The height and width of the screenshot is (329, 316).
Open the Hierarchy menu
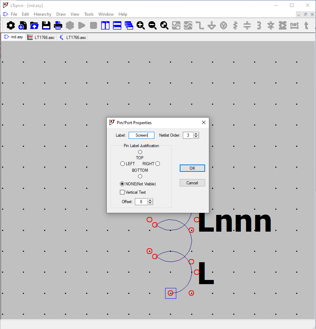(42, 14)
